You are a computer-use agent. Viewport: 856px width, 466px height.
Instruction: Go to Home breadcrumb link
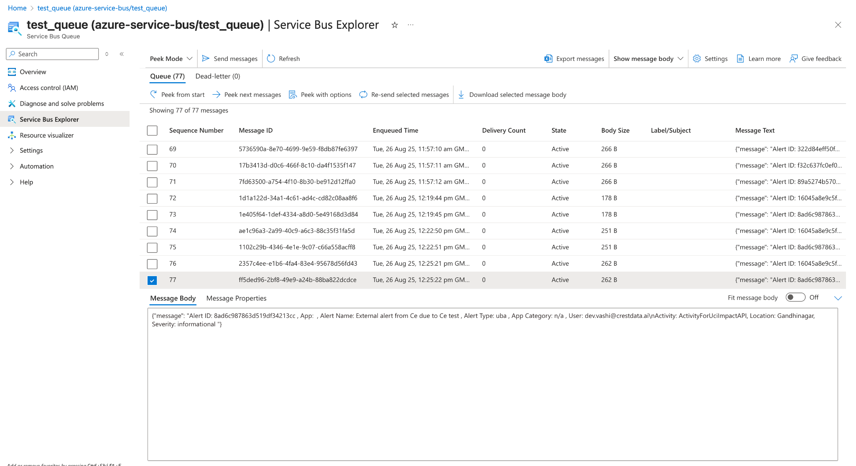[x=17, y=8]
